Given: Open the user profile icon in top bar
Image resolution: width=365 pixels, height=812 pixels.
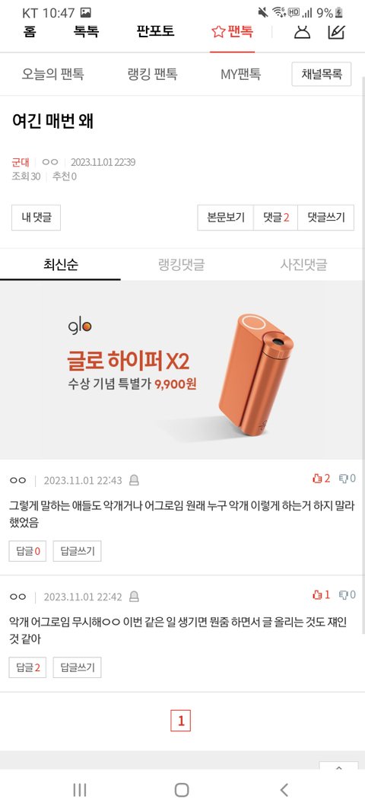Looking at the screenshot, I should (303, 32).
